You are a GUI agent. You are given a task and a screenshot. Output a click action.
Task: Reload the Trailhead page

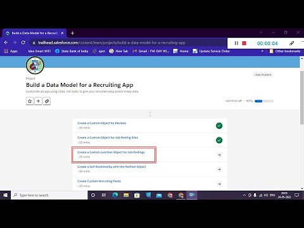23,42
